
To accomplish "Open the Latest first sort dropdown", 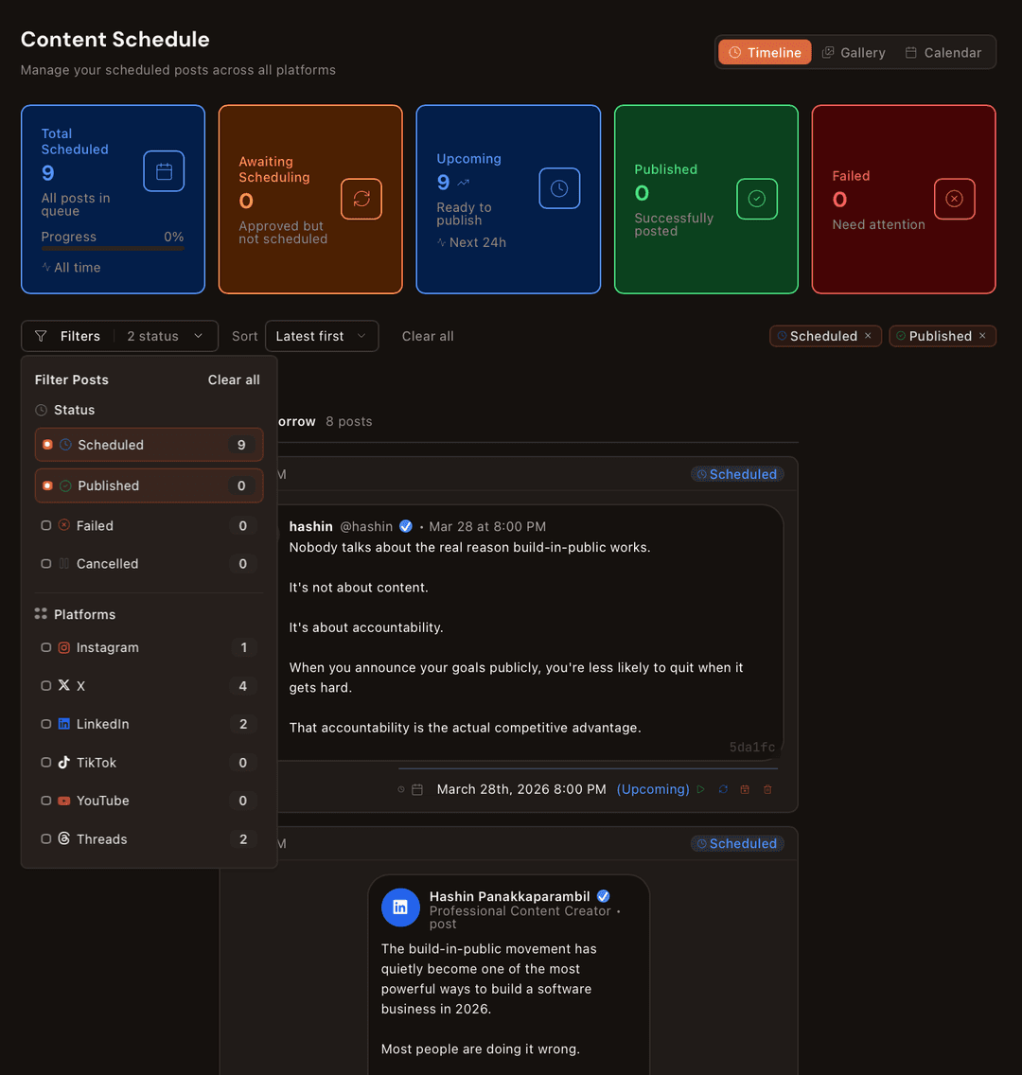I will [x=322, y=336].
